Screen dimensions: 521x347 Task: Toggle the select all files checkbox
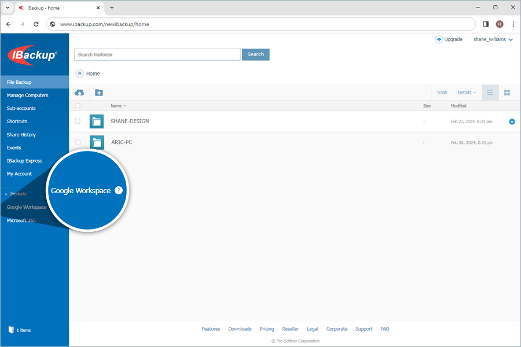[x=78, y=106]
